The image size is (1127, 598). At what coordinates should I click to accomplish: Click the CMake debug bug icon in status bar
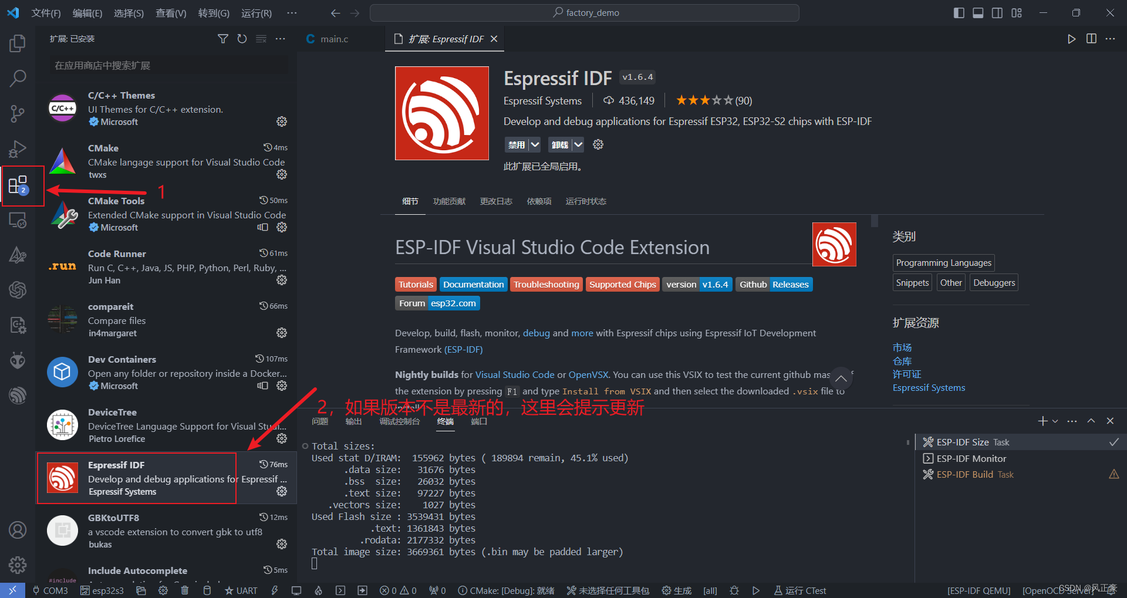pyautogui.click(x=734, y=590)
